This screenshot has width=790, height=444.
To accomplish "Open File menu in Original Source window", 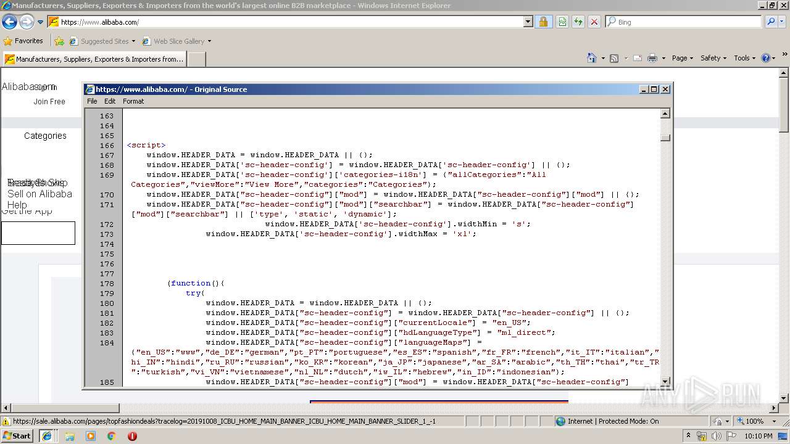I will 92,101.
